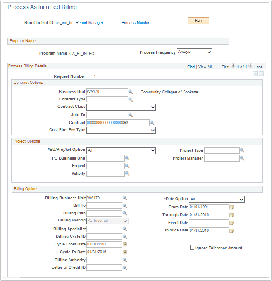This screenshot has height=281, width=272.
Task: Click the Run button
Action: [198, 21]
